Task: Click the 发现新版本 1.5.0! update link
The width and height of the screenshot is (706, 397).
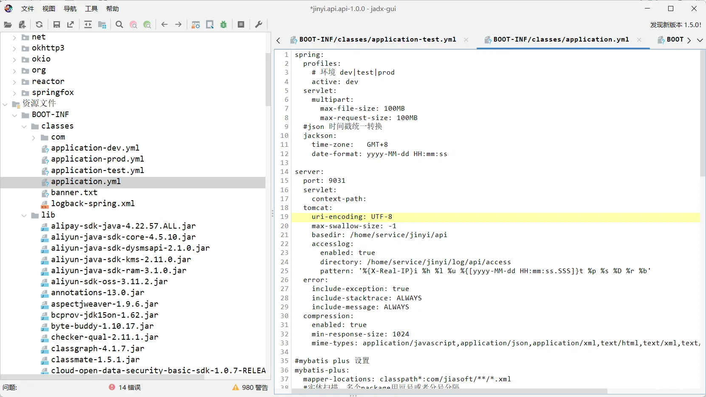Action: coord(675,25)
